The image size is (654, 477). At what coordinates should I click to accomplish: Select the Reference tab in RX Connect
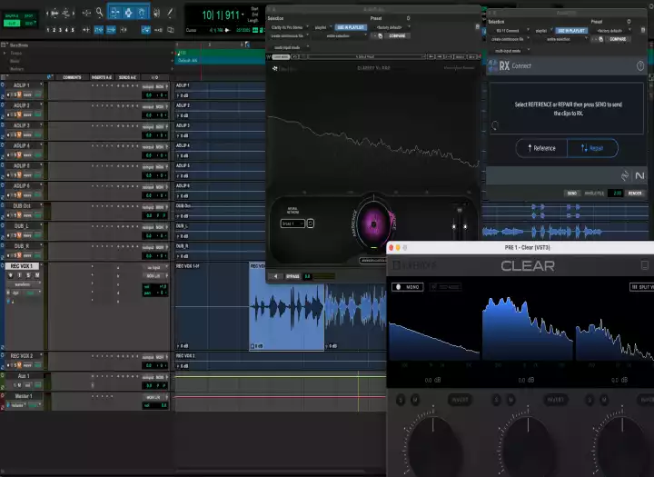point(542,148)
